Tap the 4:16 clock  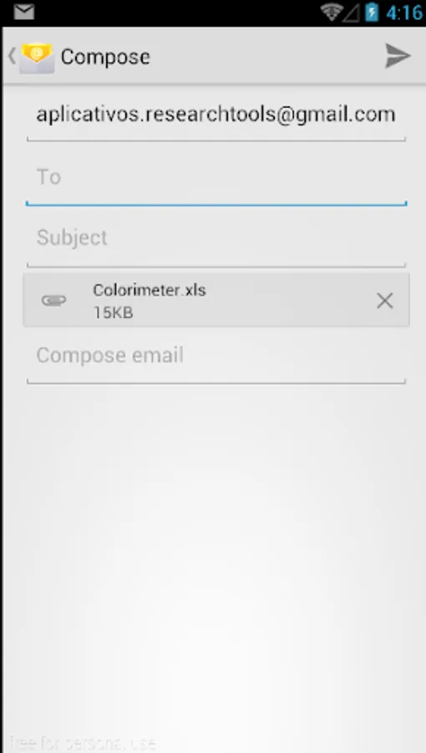(x=404, y=13)
